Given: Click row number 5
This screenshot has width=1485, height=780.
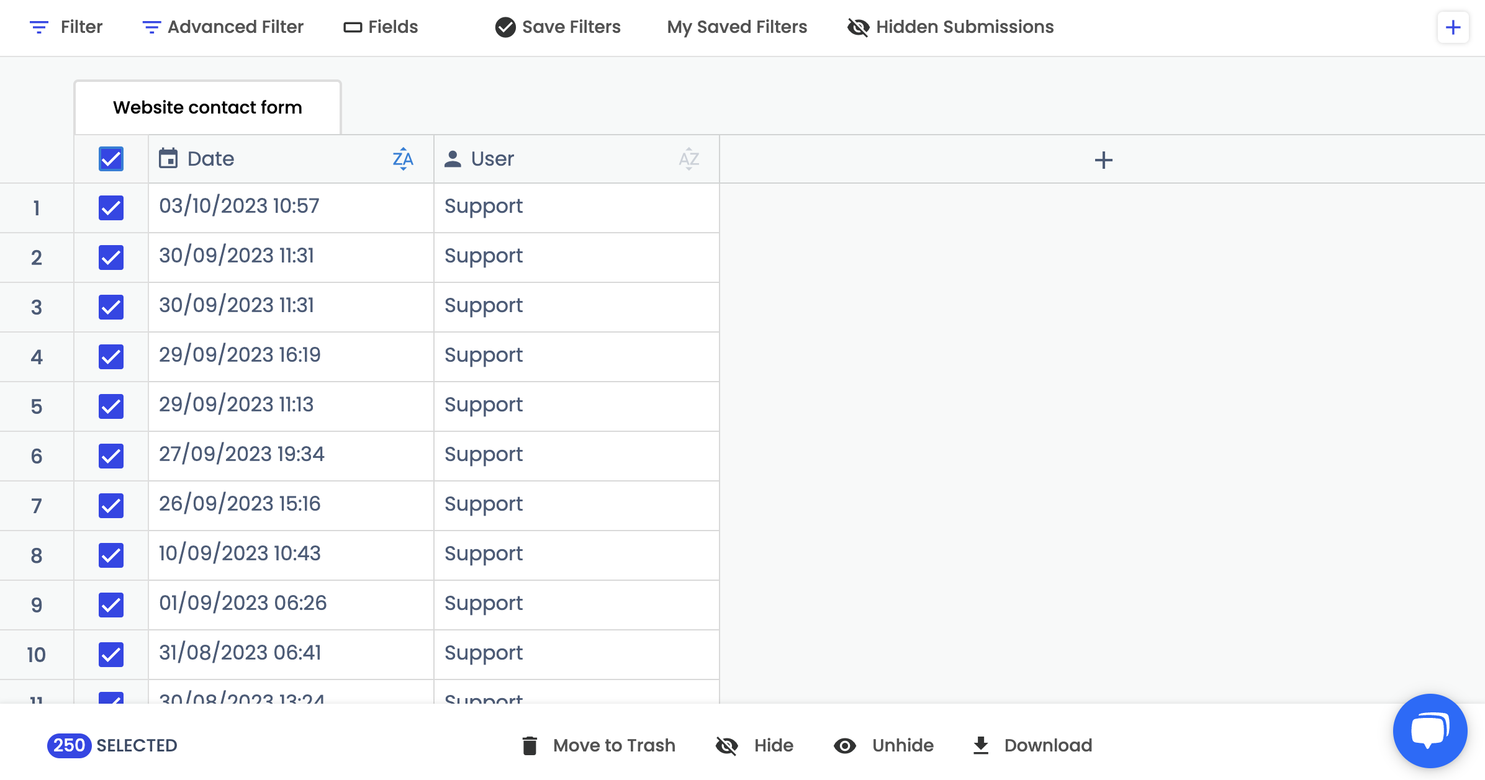Looking at the screenshot, I should (x=37, y=406).
